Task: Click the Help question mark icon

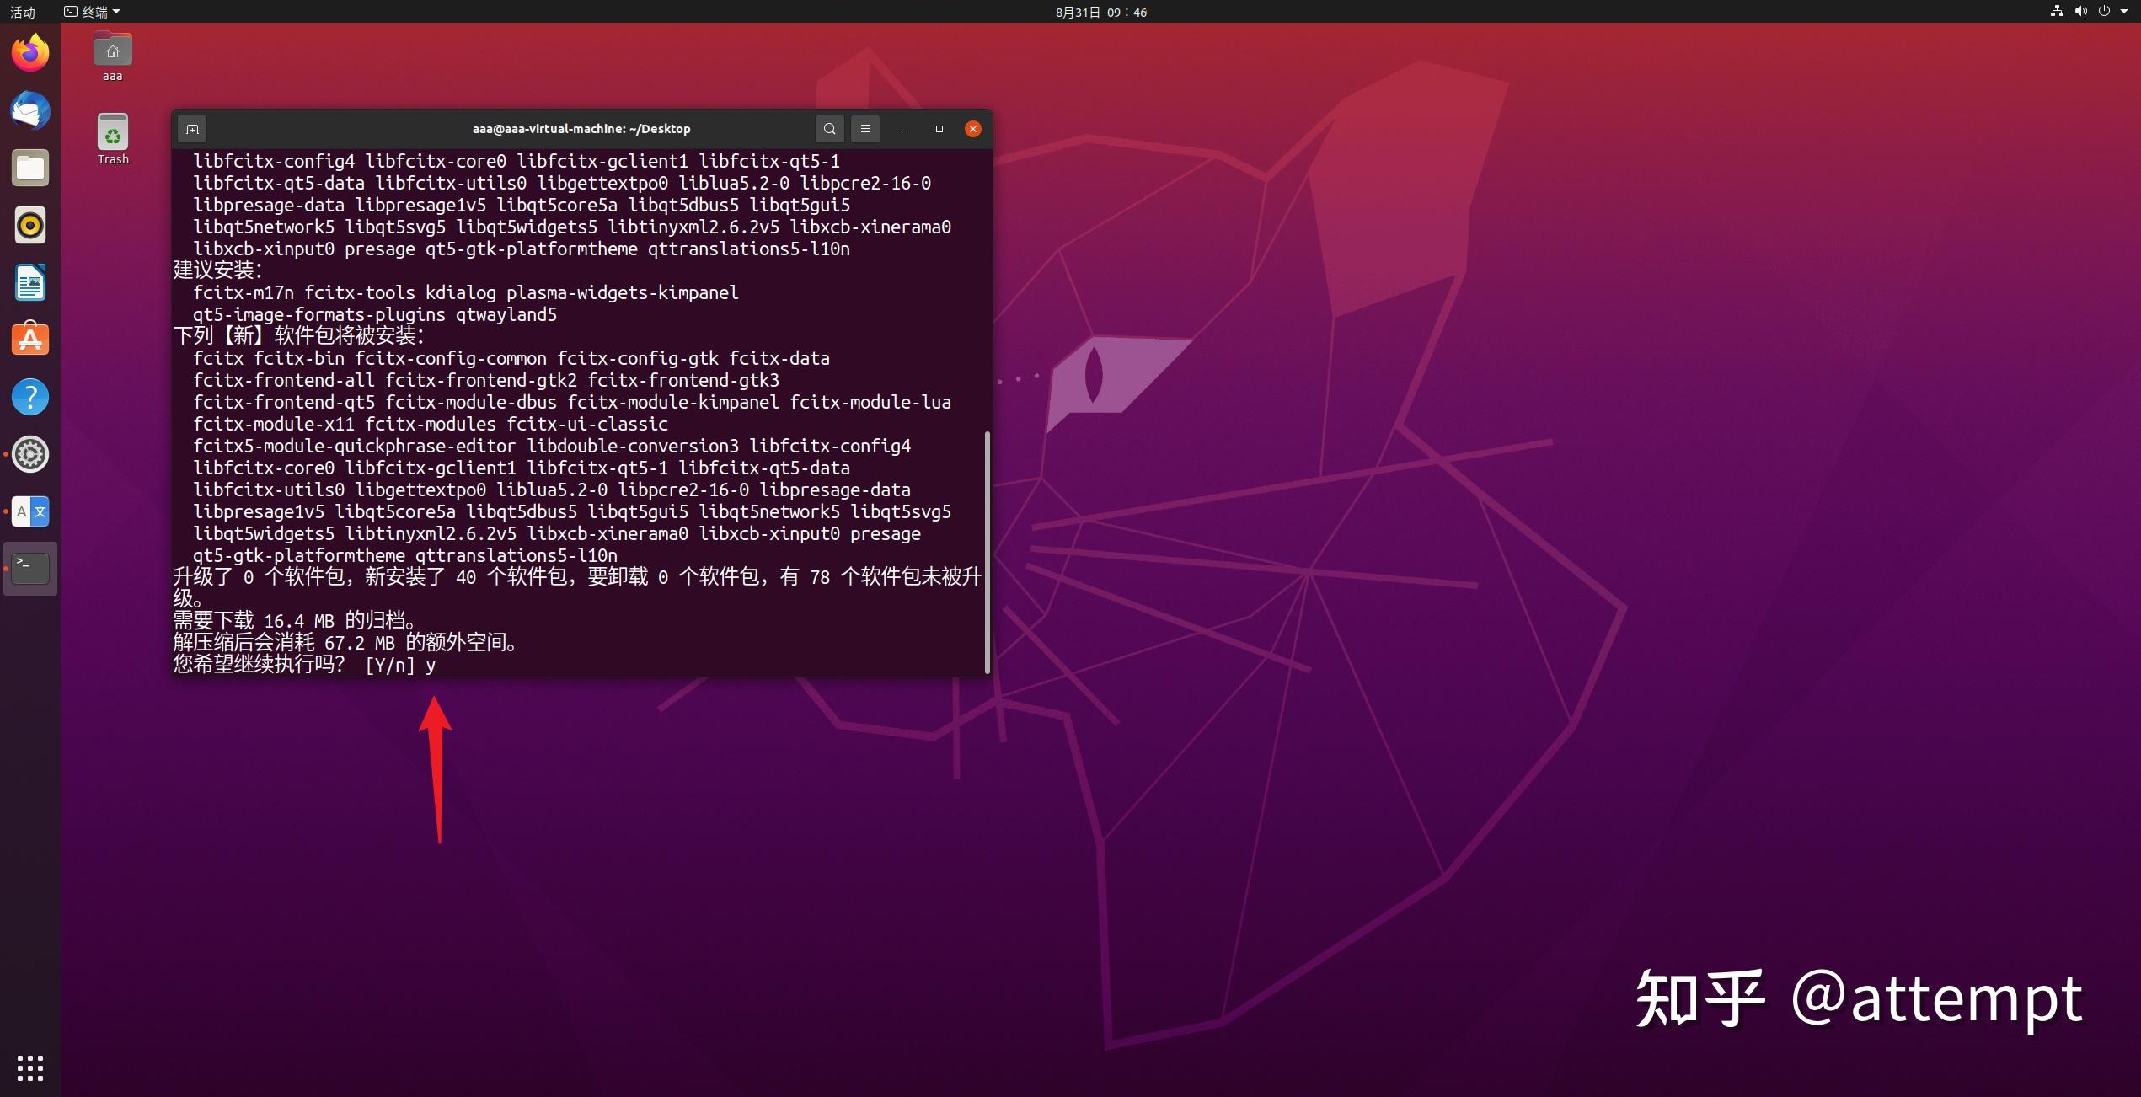Action: (31, 394)
